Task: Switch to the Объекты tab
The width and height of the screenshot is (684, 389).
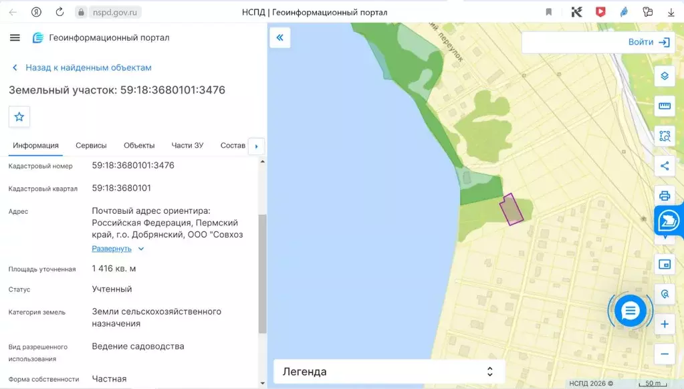Action: tap(139, 145)
